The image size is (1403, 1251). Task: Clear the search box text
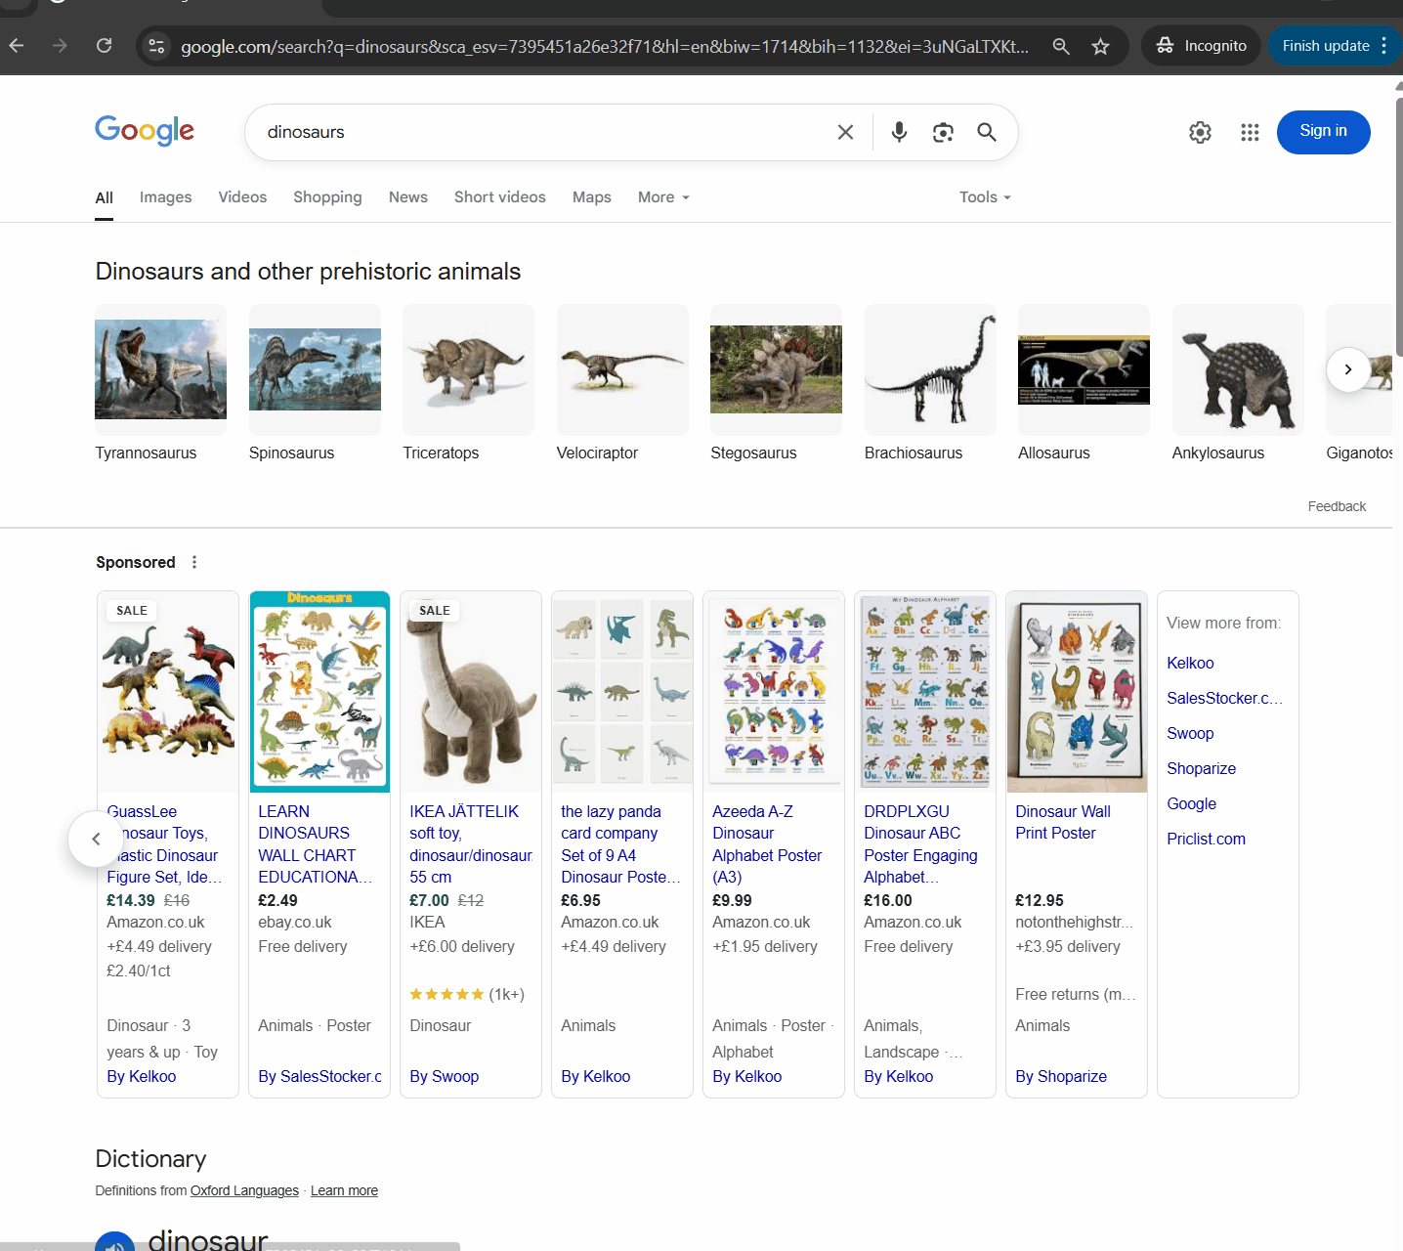[x=846, y=132]
